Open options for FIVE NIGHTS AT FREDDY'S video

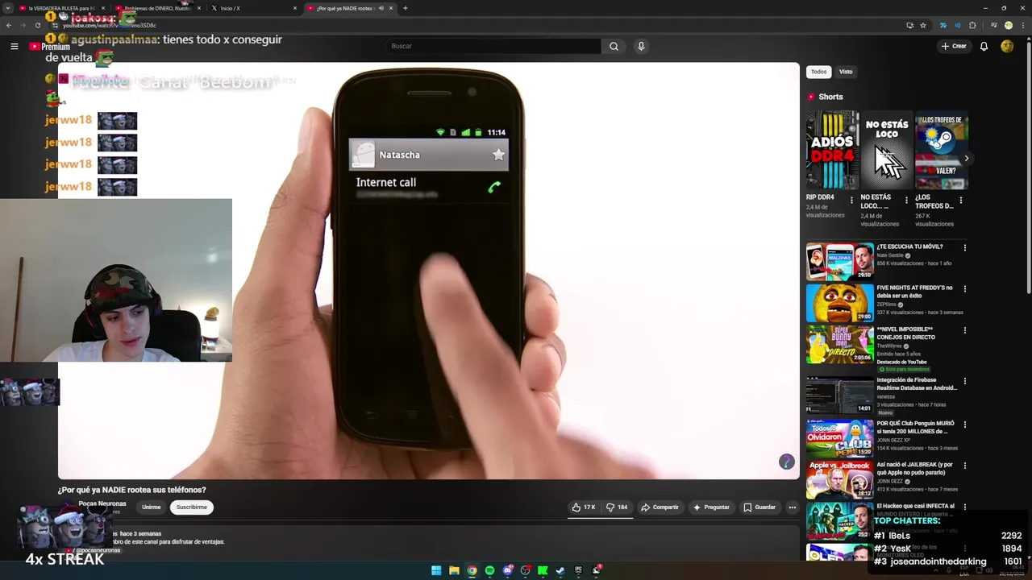(x=964, y=288)
